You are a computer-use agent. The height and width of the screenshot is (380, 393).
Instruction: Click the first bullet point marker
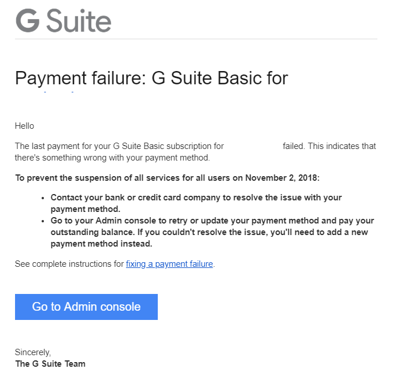(43, 198)
